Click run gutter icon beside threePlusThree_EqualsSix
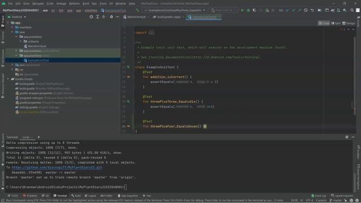 pyautogui.click(x=129, y=101)
